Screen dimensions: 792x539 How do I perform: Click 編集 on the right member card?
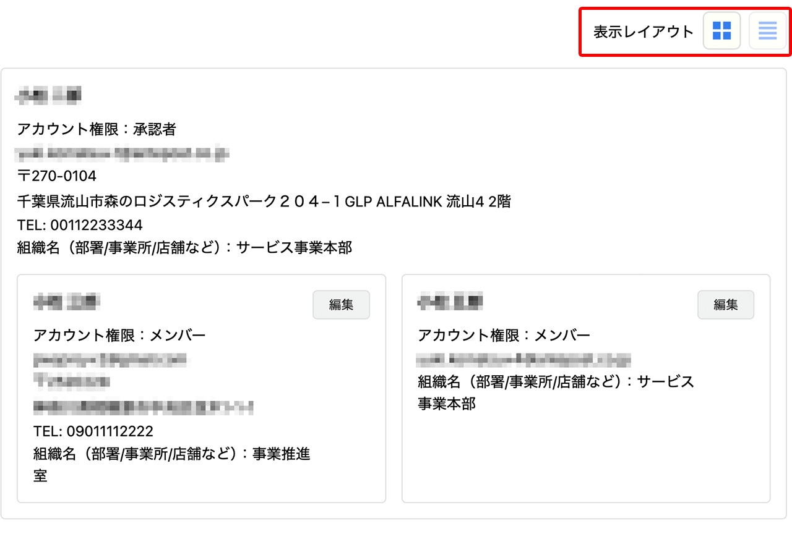(x=726, y=305)
